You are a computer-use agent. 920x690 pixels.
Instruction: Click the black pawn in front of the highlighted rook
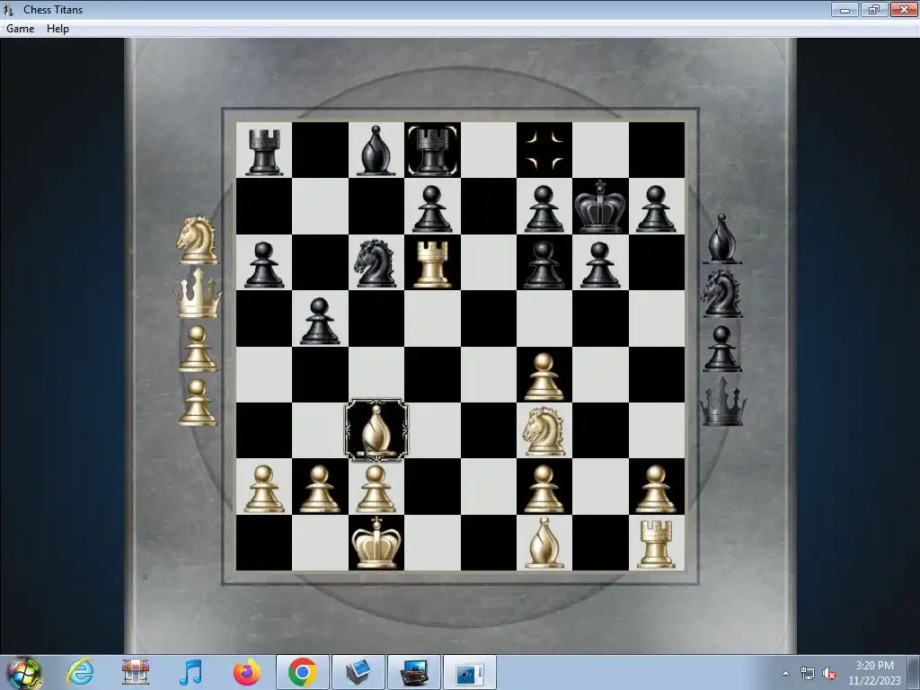432,208
